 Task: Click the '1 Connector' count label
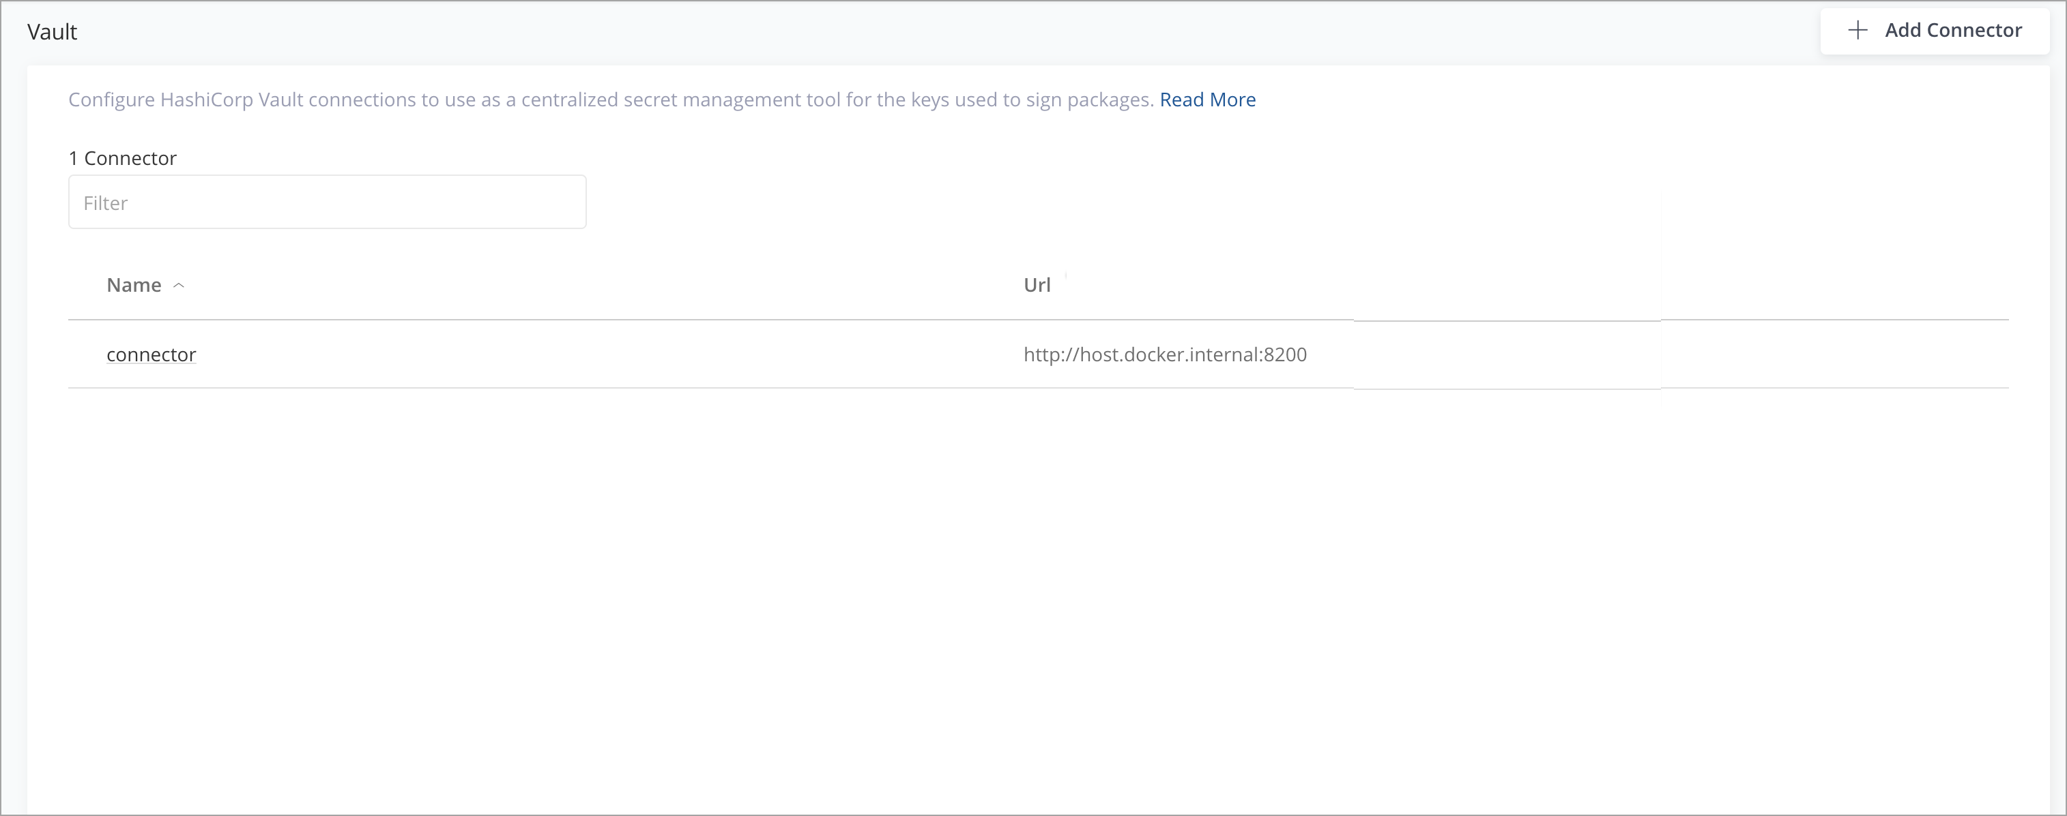click(122, 158)
